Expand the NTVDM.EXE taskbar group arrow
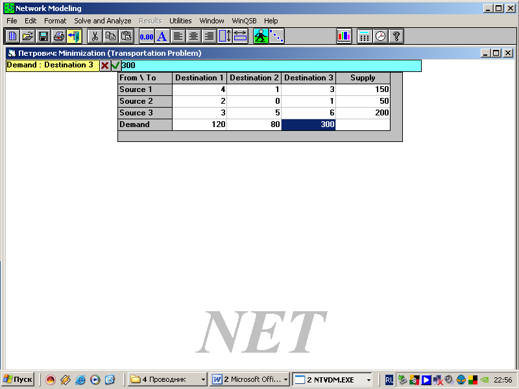519x389 pixels. pos(368,380)
